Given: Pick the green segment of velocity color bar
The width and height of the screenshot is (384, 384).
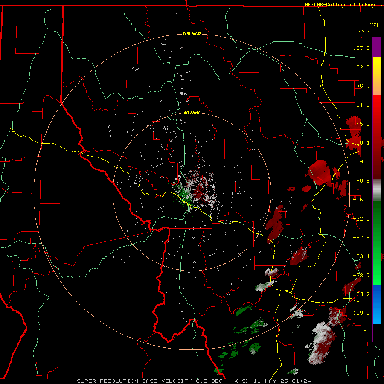Looking at the screenshot, I should (x=377, y=242).
